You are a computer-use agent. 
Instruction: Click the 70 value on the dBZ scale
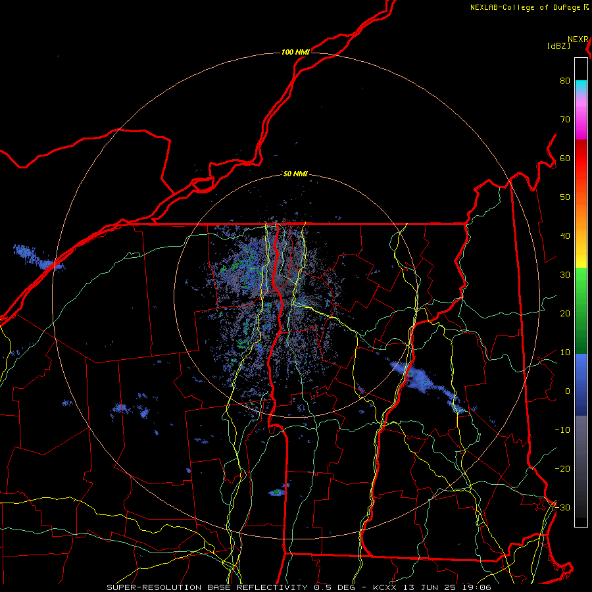coord(565,119)
